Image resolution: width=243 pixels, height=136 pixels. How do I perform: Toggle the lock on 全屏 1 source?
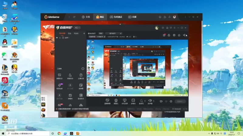60,37
